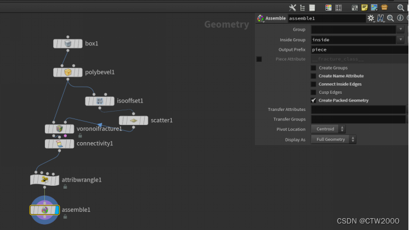Screen dimensions: 409x230
Task: Create a network box
Action: pos(384,7)
